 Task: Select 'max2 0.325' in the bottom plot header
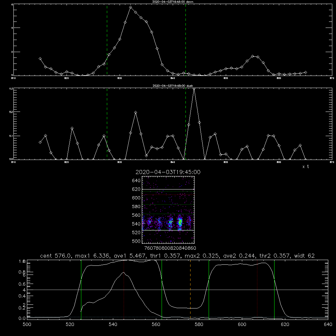pyautogui.click(x=201, y=256)
